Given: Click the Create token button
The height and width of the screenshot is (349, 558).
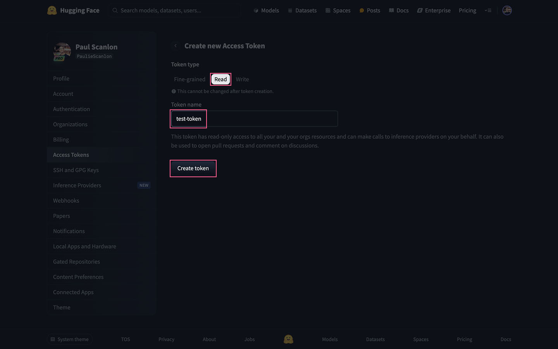Looking at the screenshot, I should [x=193, y=168].
